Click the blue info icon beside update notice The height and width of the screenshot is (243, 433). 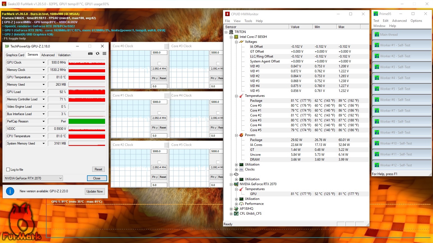point(10,191)
